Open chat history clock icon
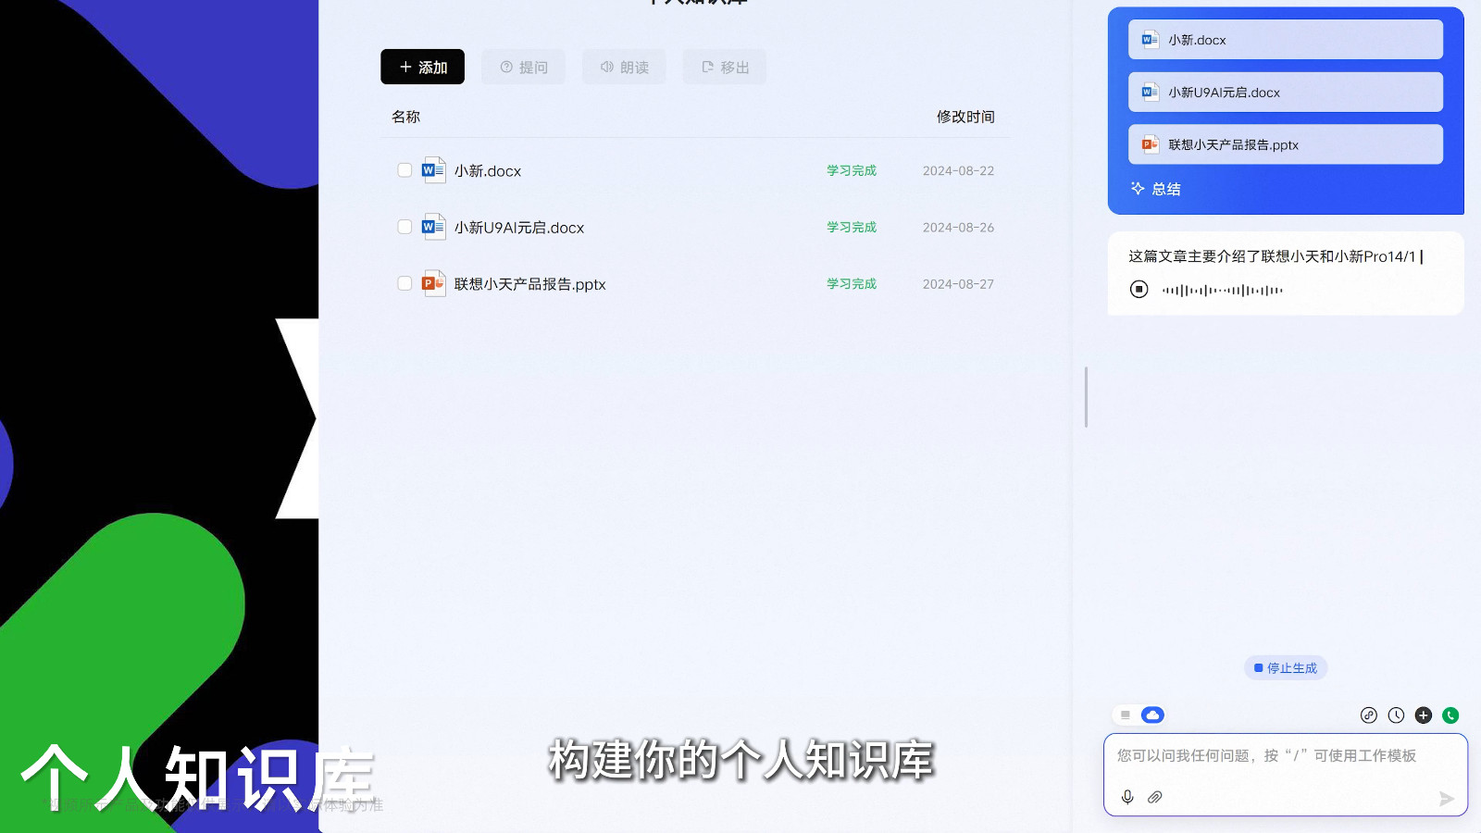The height and width of the screenshot is (833, 1481). coord(1396,715)
